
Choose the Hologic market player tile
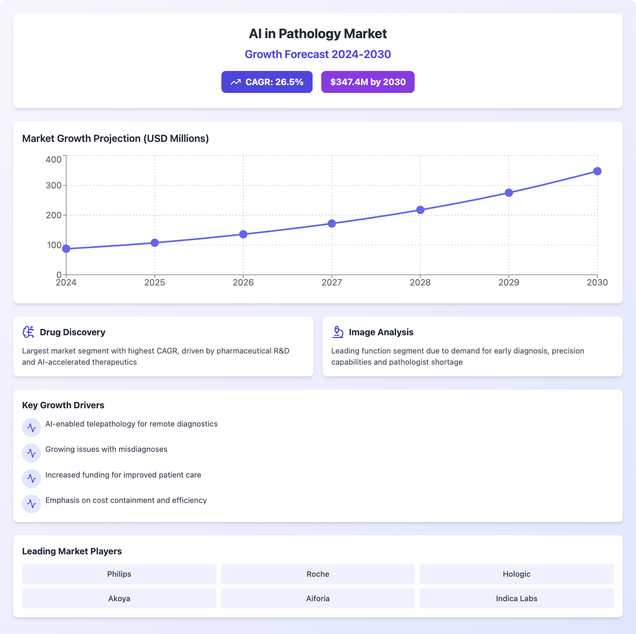[517, 574]
